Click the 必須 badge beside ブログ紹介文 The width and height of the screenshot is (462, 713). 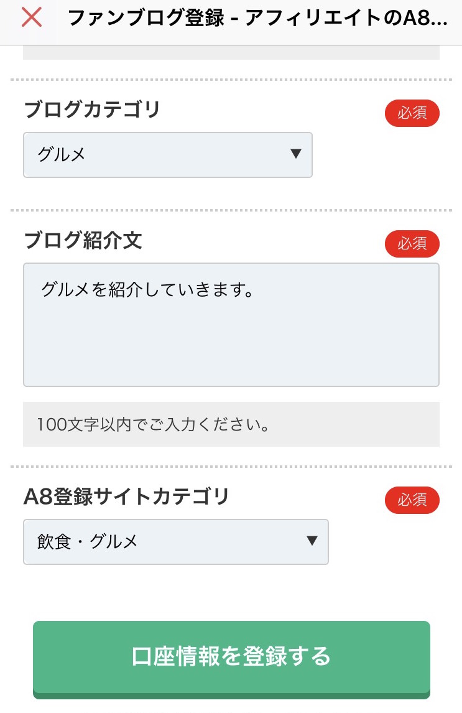click(x=412, y=244)
